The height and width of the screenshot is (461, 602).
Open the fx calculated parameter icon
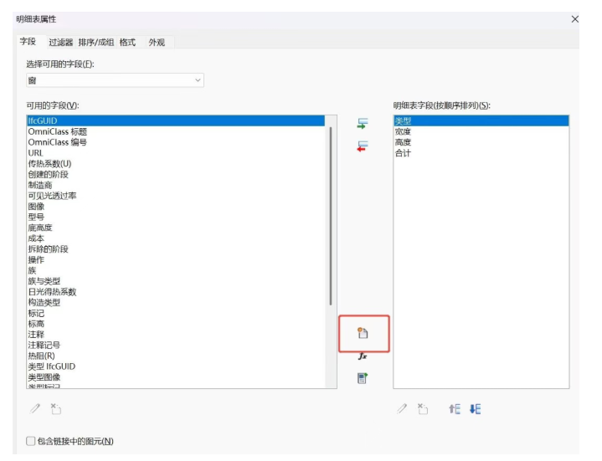tap(363, 356)
